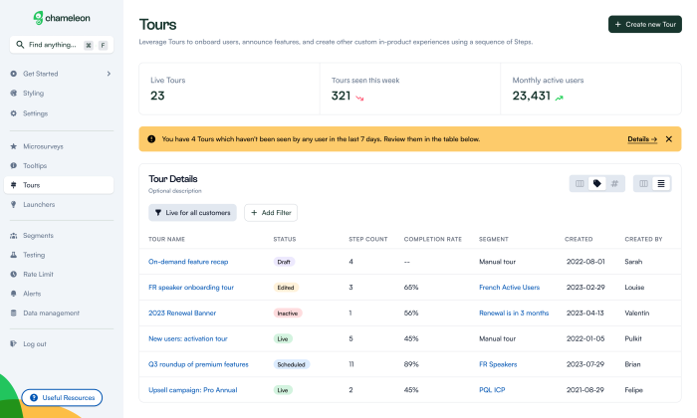Click Tours seen this week trend arrow
The width and height of the screenshot is (697, 418).
point(359,98)
